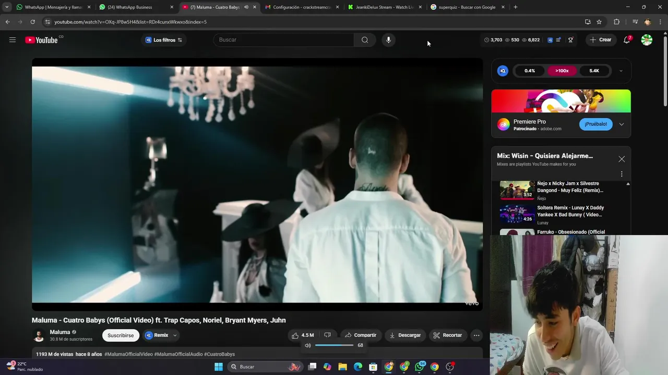Viewport: 668px width, 375px height.
Task: Switch to WhatsApp Mensajería tab
Action: point(53,7)
